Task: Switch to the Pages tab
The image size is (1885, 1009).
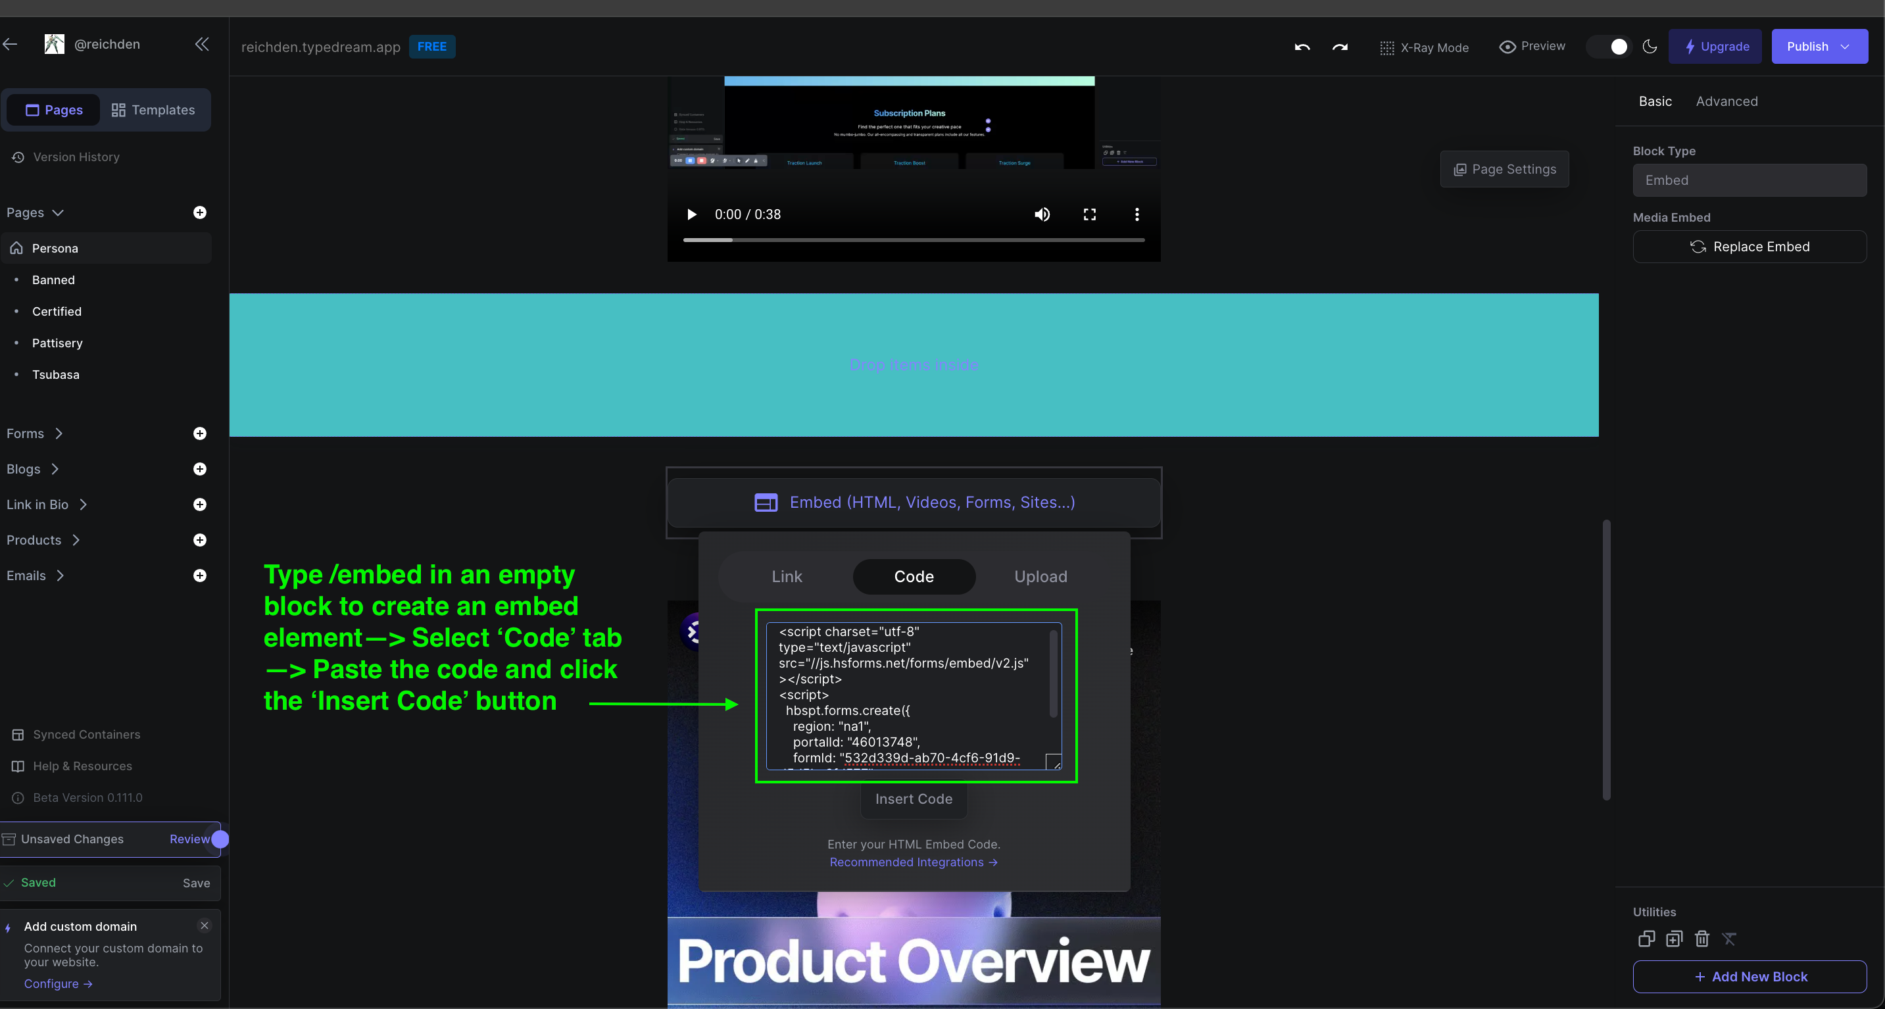Action: 53,110
